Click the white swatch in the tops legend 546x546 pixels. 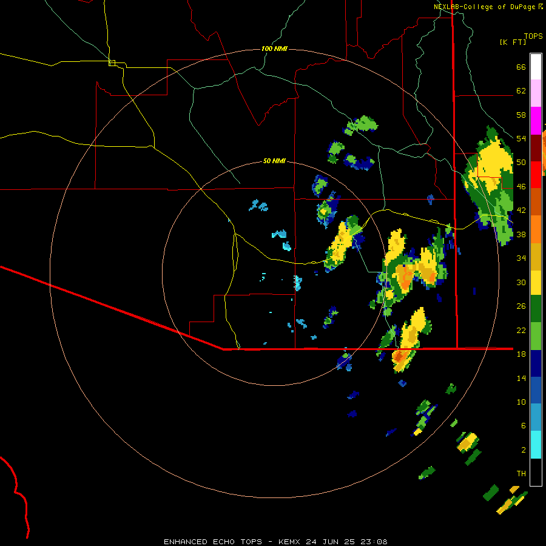point(536,67)
